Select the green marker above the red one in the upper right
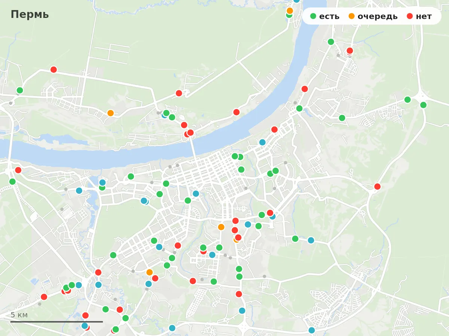449x336 pixels. 331,41
